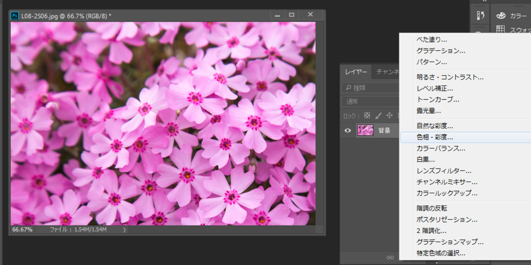Image resolution: width=531 pixels, height=265 pixels.
Task: Close the L08-2S06.jpg document window
Action: click(x=310, y=15)
